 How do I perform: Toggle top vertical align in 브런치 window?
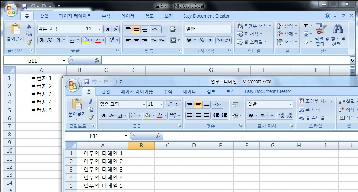point(128,29)
